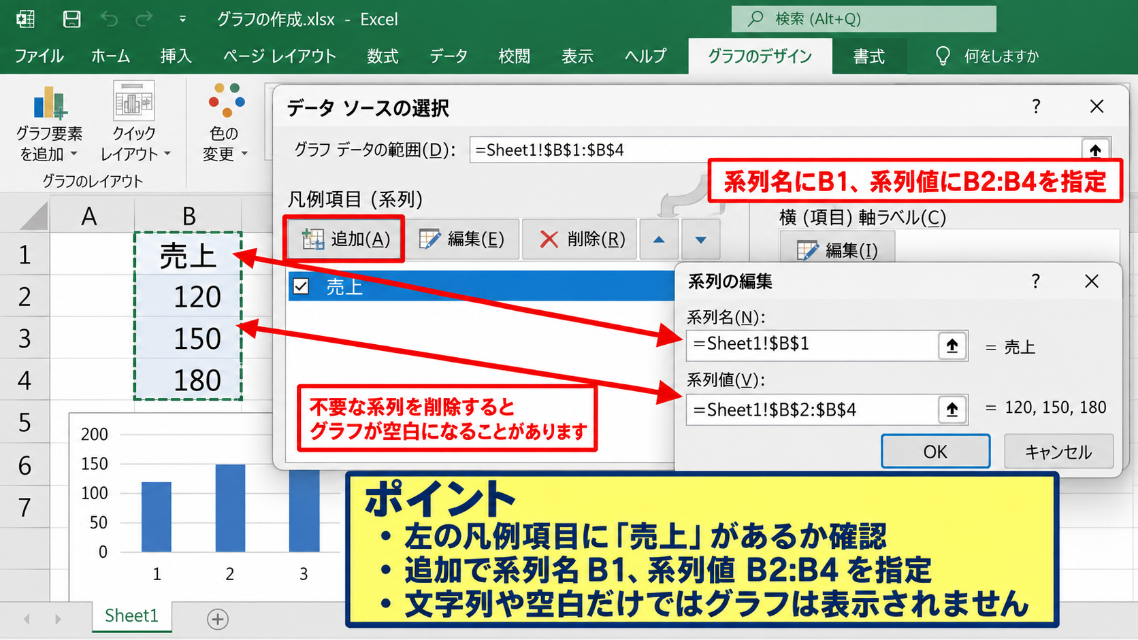Open the ファイル tab
This screenshot has width=1138, height=640.
[39, 56]
